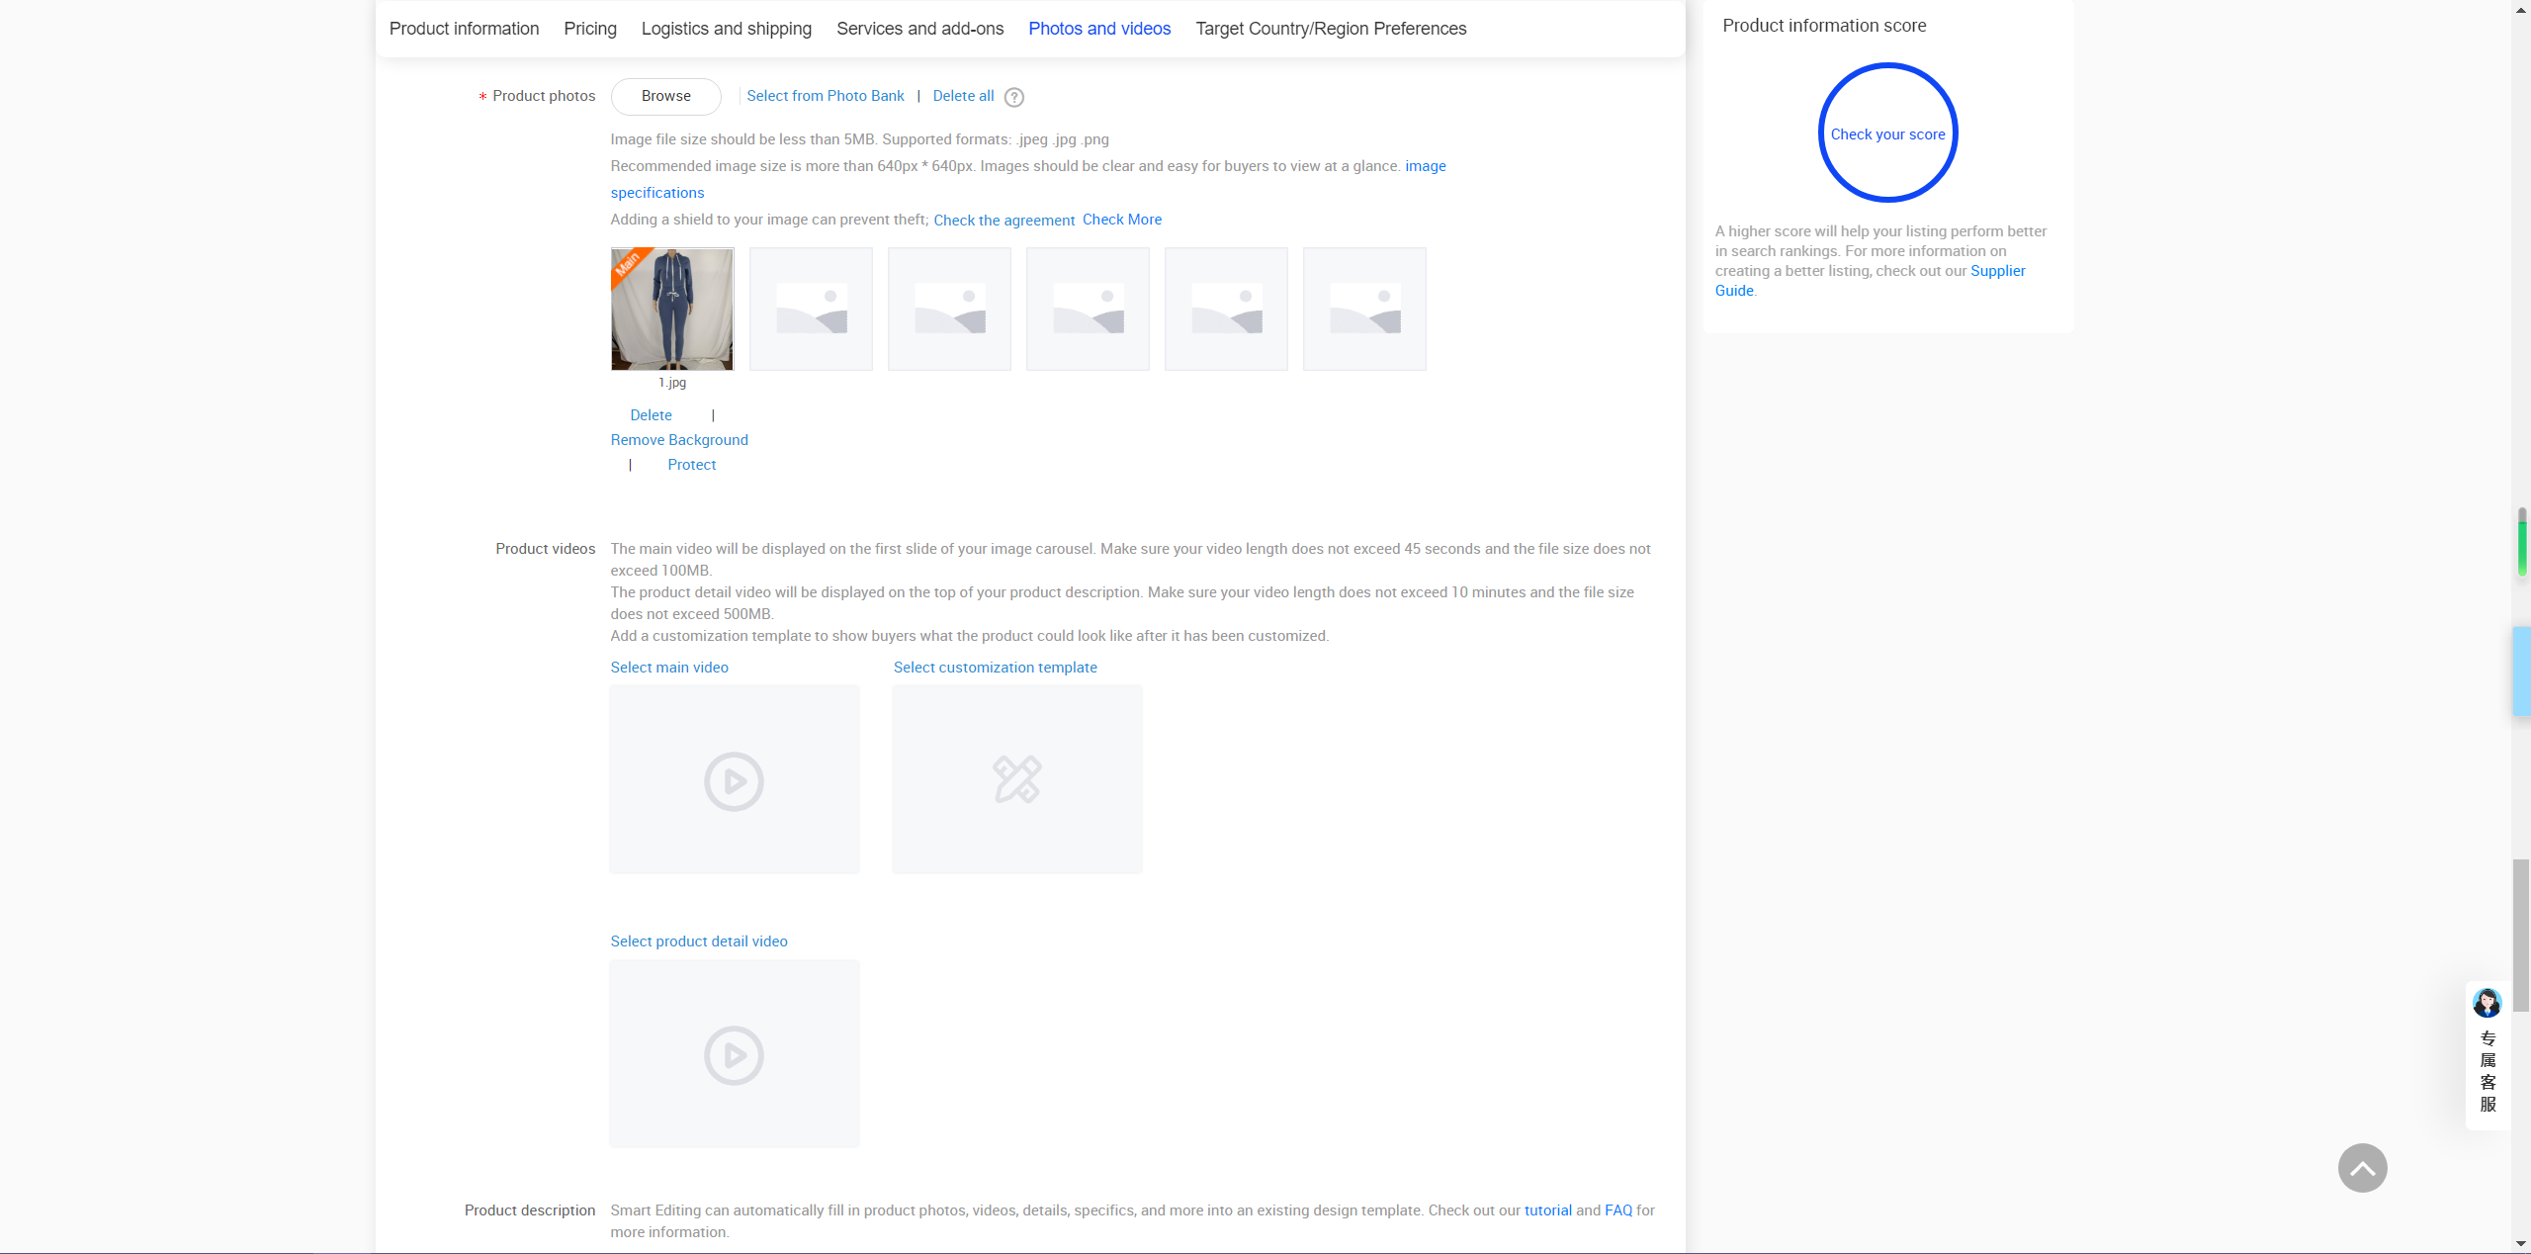Viewport: 2531px width, 1254px height.
Task: Switch to the Pricing tab
Action: [x=590, y=29]
